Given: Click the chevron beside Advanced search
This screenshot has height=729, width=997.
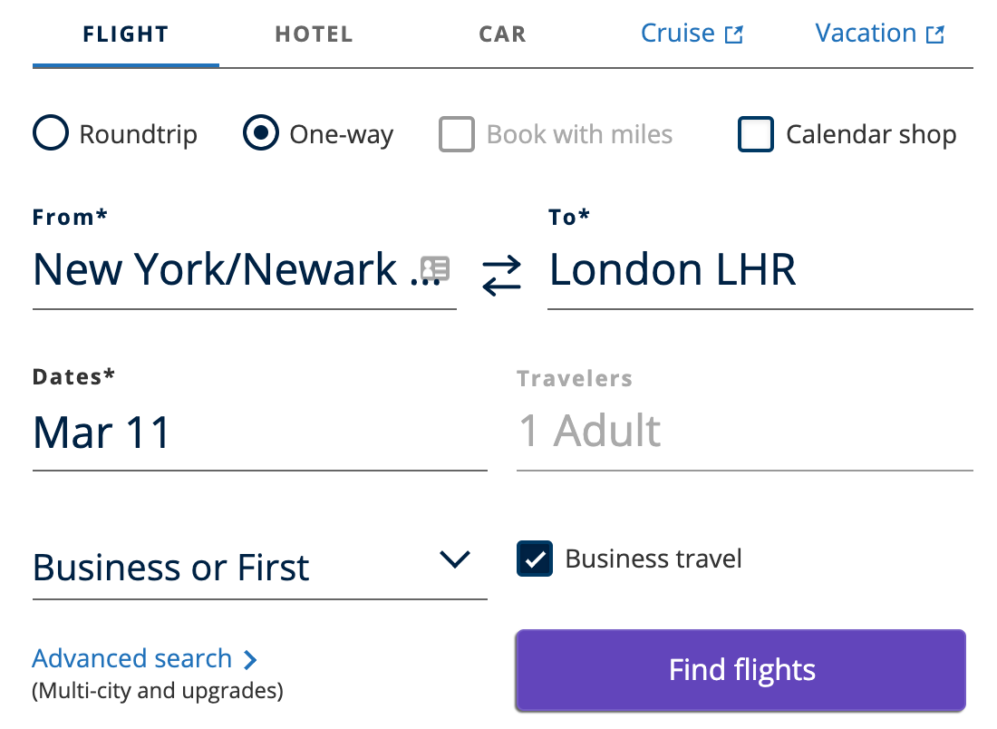Looking at the screenshot, I should coord(251,659).
